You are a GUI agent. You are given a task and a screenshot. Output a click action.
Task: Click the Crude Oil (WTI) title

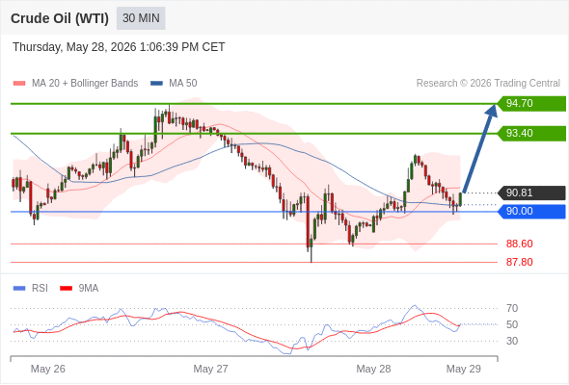60,18
